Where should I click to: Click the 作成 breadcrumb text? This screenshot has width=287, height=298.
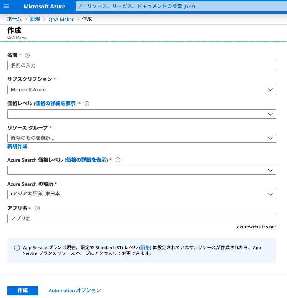point(87,19)
